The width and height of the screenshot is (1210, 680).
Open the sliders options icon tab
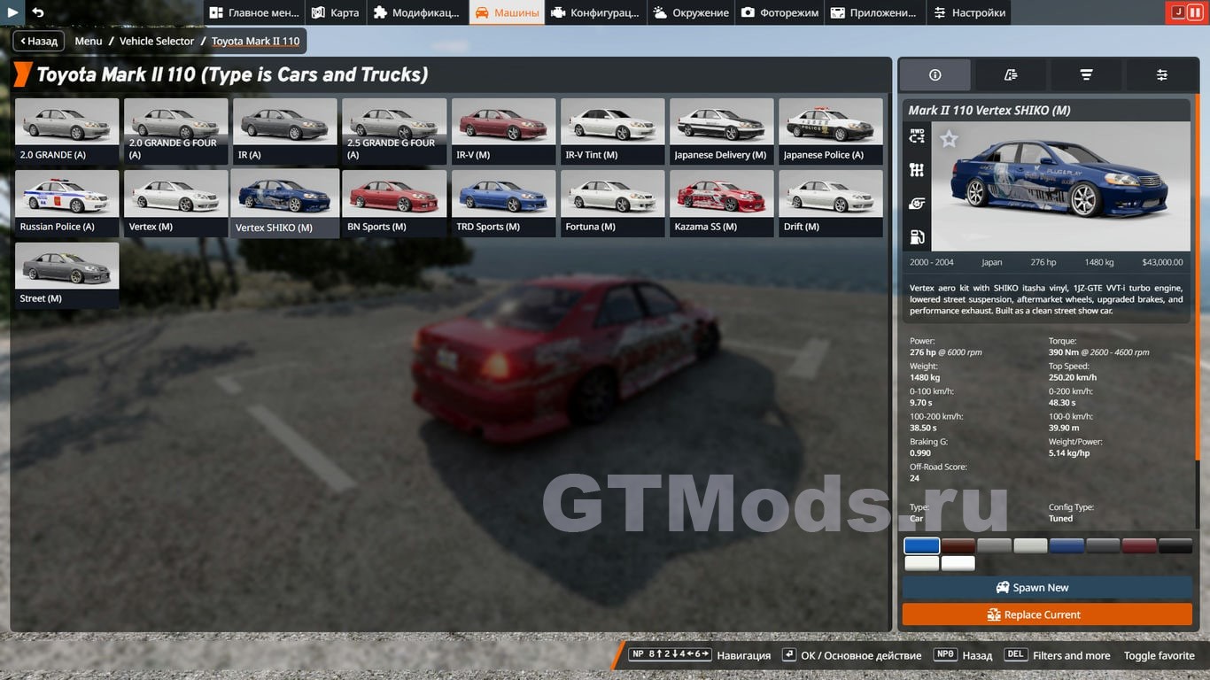(x=1161, y=75)
